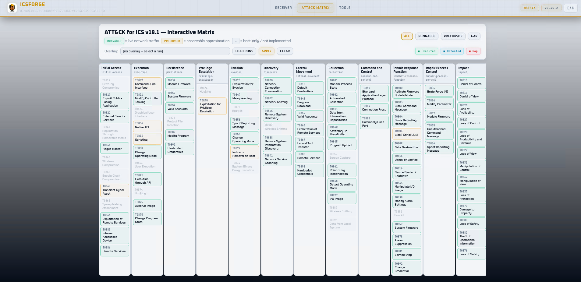This screenshot has height=282, width=581.
Task: Click the MATRIX badge in the header
Action: click(529, 8)
